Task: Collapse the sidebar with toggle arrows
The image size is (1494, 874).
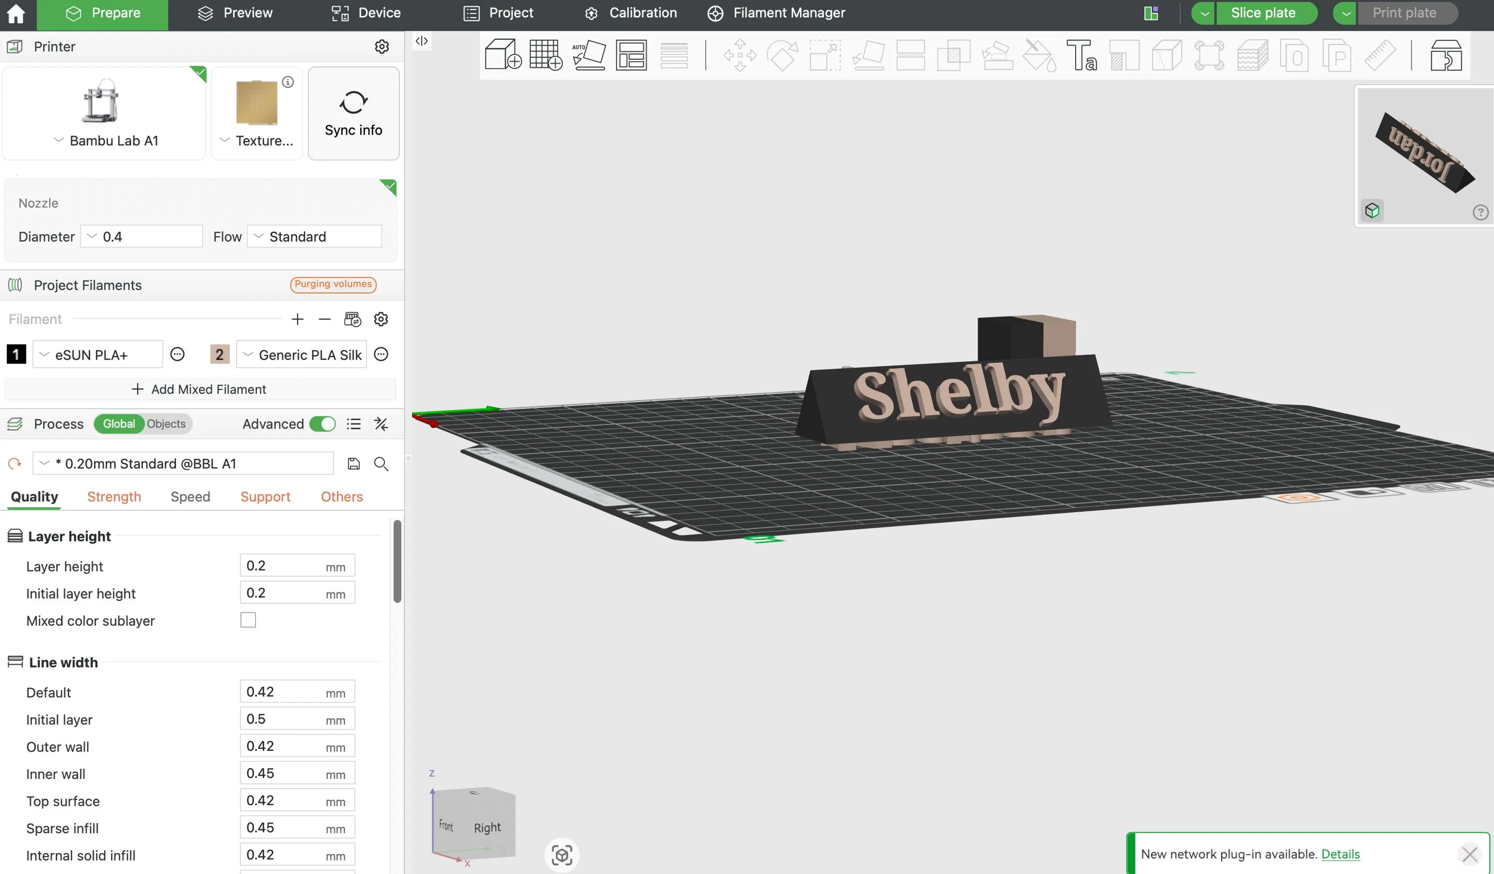Action: coord(421,41)
